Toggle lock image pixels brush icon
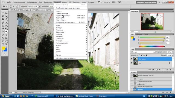Viewport: 175px width, 98px height. click(x=142, y=55)
